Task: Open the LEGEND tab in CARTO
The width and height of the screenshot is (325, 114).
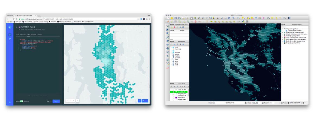Action: [39, 35]
